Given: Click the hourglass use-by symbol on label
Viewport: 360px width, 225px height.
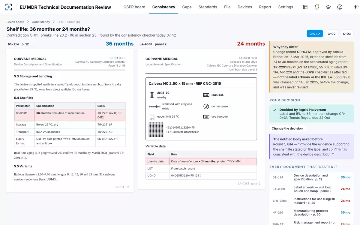Looking at the screenshot, I should tap(152, 95).
